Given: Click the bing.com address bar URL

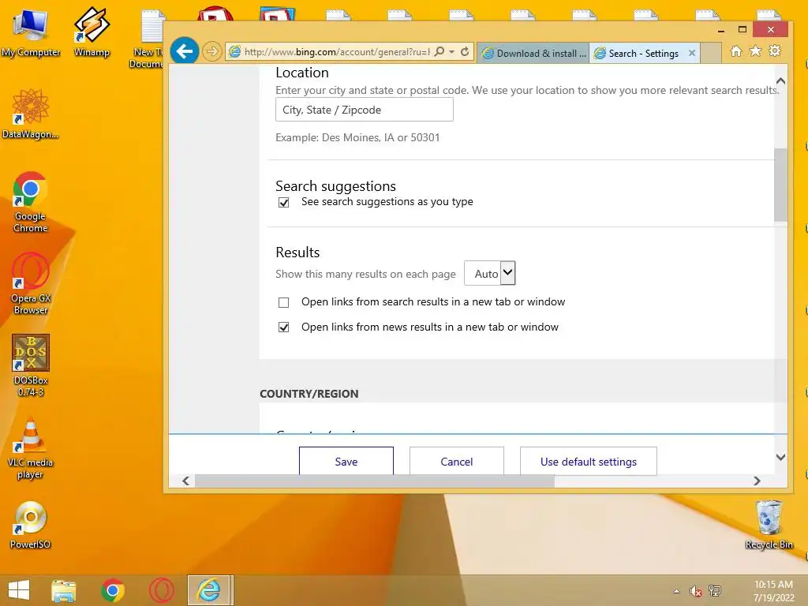Looking at the screenshot, I should (336, 51).
